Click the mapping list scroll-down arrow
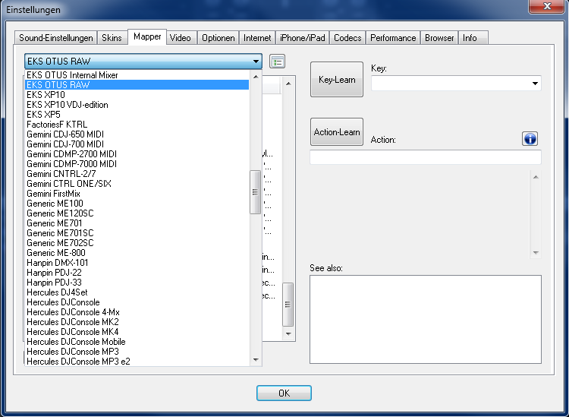Viewport: 569px width, 417px height. 288,333
